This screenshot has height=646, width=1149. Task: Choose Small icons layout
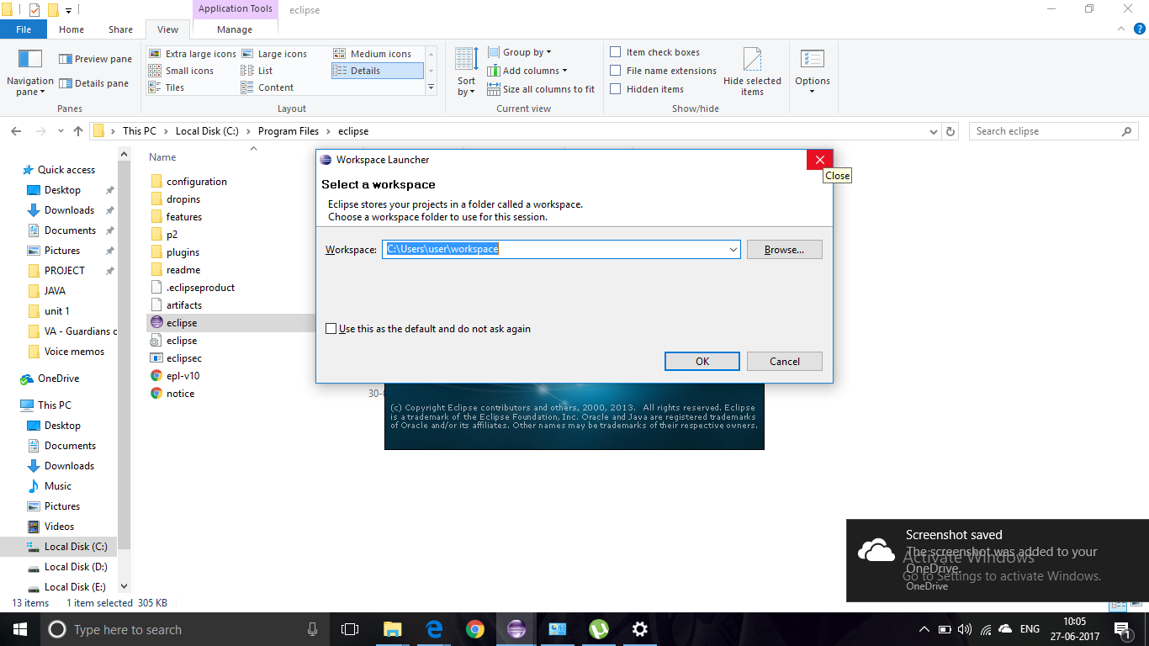181,71
